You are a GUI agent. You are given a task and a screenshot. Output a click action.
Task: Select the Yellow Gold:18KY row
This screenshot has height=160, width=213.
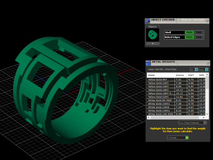pyautogui.click(x=176, y=90)
